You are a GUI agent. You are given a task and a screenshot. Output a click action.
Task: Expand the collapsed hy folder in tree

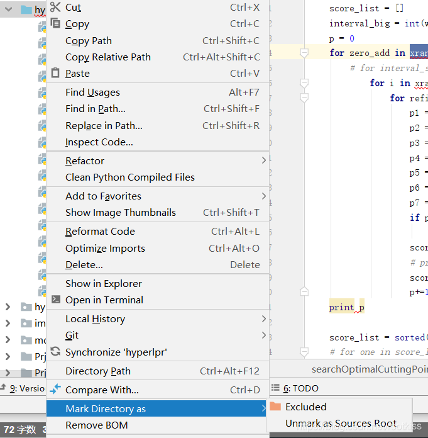8,307
